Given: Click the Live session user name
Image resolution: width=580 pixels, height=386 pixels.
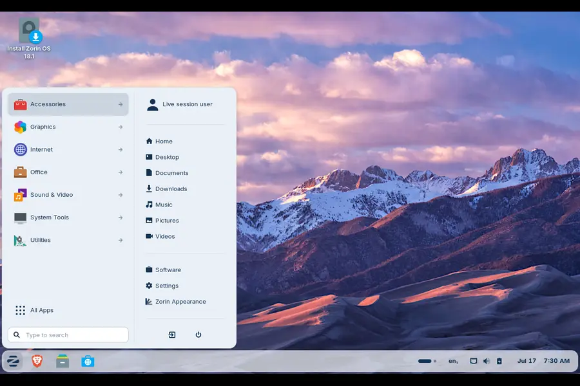Looking at the screenshot, I should pyautogui.click(x=188, y=104).
